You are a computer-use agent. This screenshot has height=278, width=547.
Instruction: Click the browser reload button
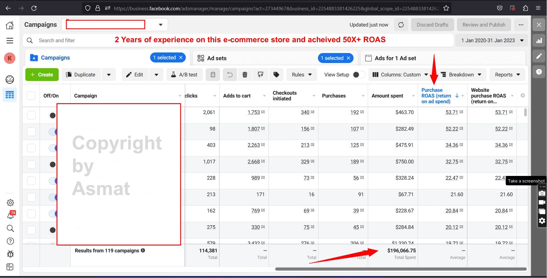pyautogui.click(x=34, y=8)
